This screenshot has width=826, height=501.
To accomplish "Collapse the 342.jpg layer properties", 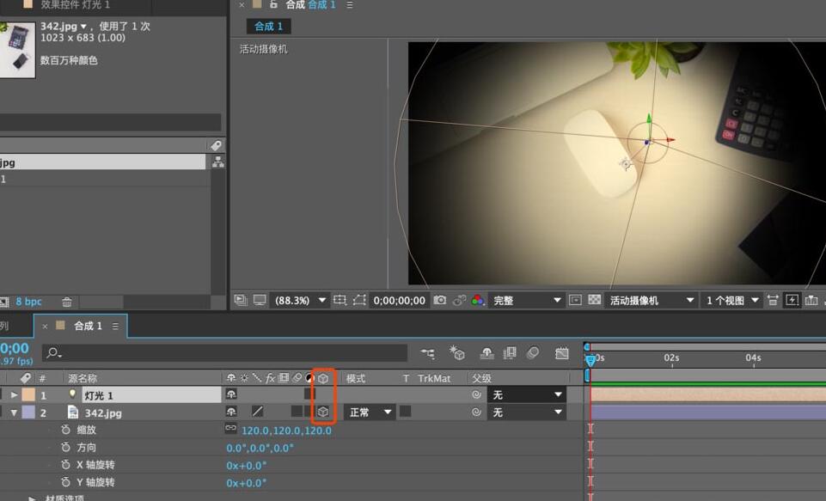I will pos(14,412).
